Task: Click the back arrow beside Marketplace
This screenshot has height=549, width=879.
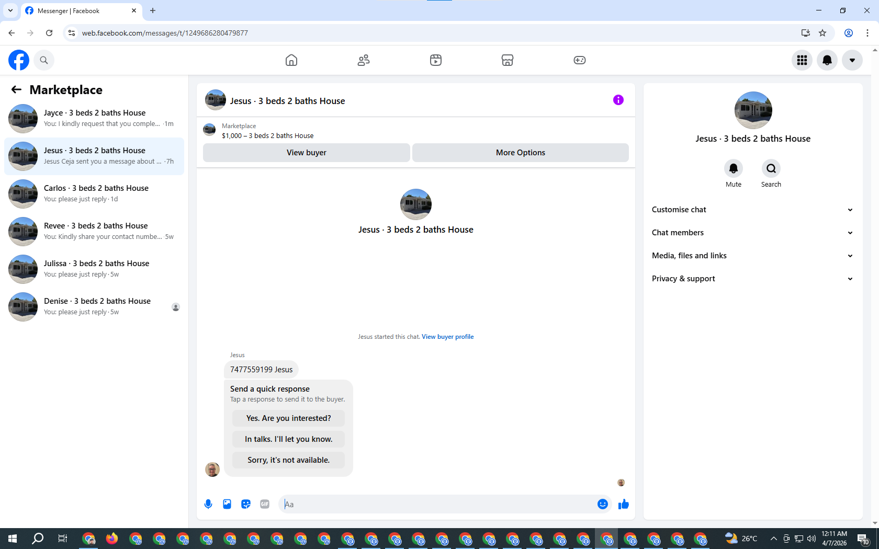Action: [x=16, y=90]
